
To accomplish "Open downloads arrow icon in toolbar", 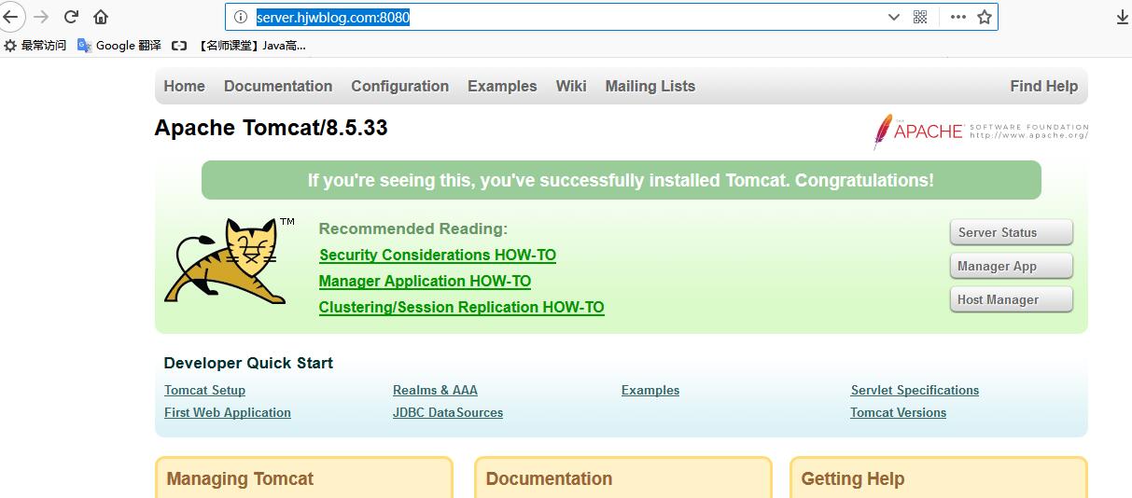I will point(1123,17).
